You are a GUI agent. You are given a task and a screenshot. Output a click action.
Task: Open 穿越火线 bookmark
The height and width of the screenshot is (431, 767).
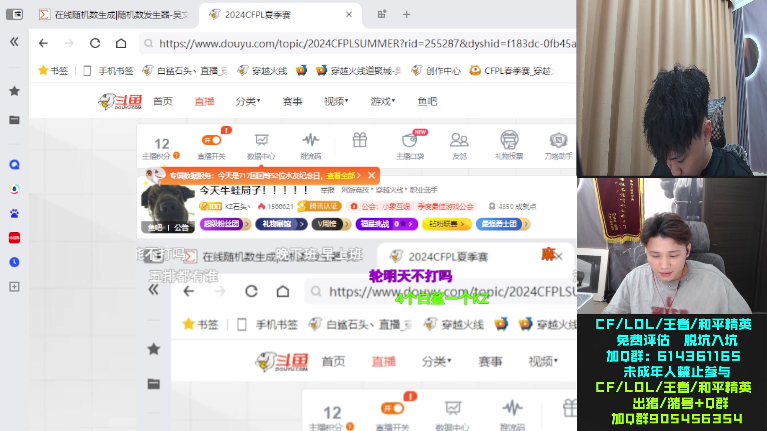tap(262, 71)
